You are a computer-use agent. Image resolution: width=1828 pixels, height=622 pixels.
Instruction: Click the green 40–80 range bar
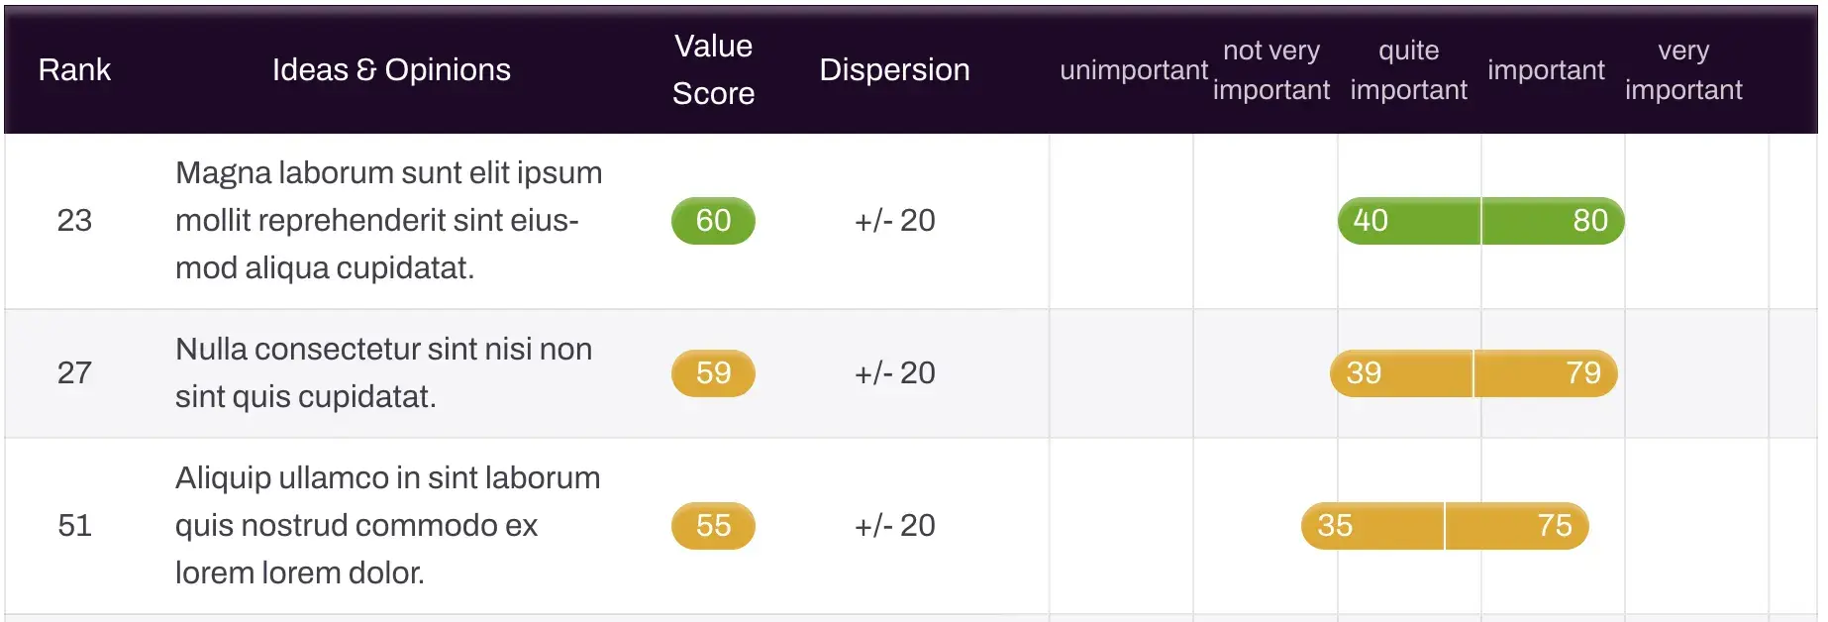[1480, 220]
